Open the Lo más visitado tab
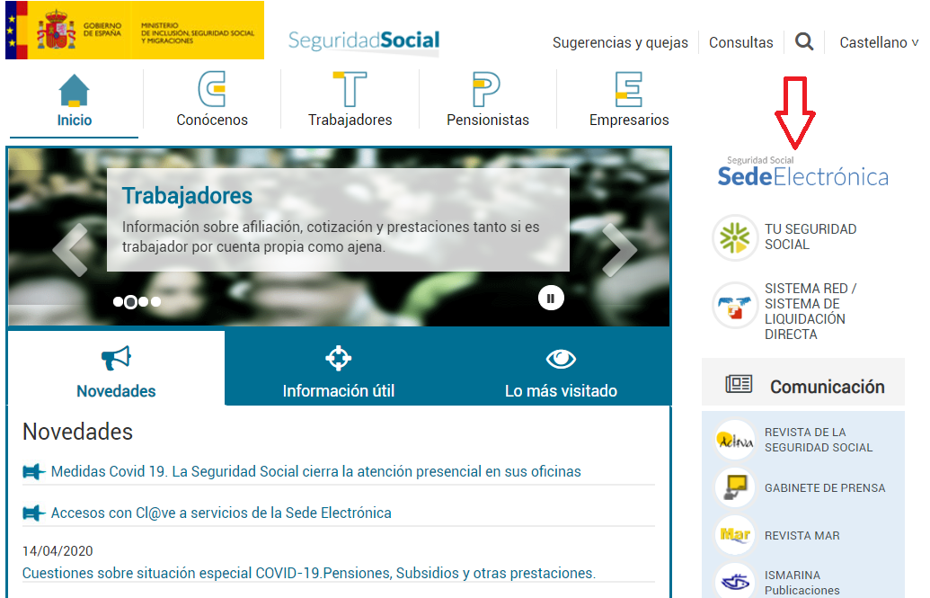Screen dimensions: 930x598 [561, 370]
